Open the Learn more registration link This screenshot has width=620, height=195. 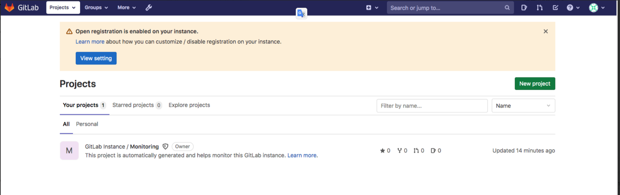coord(90,42)
